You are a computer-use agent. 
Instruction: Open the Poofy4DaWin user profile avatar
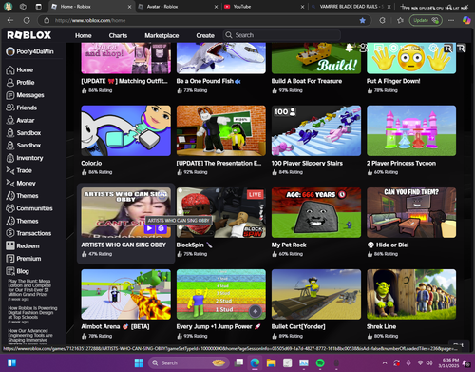(x=10, y=51)
